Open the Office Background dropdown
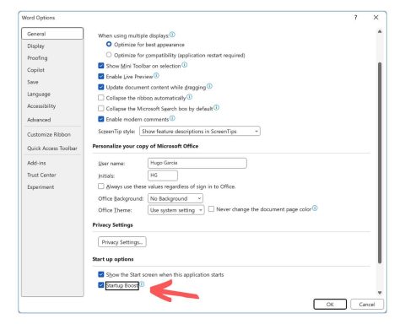Viewport: 405px width, 324px height. coord(175,198)
